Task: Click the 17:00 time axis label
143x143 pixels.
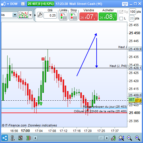Action: [x=25, y=131]
